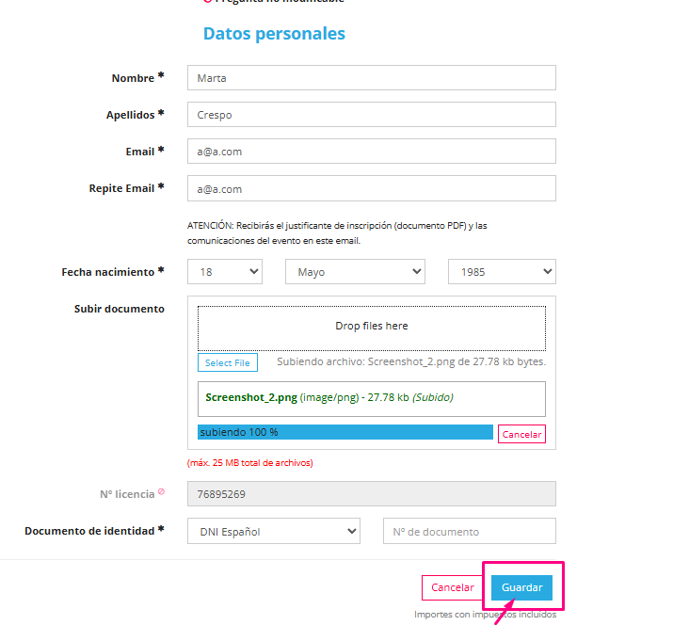Screen dimensions: 673x641
Task: Focus the Email input field
Action: (372, 152)
